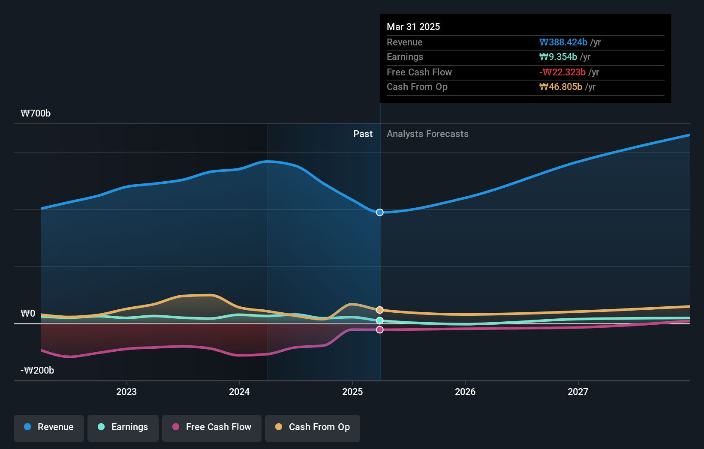Toggle the Cash From Op series visibility
The height and width of the screenshot is (449, 704).
[x=313, y=427]
